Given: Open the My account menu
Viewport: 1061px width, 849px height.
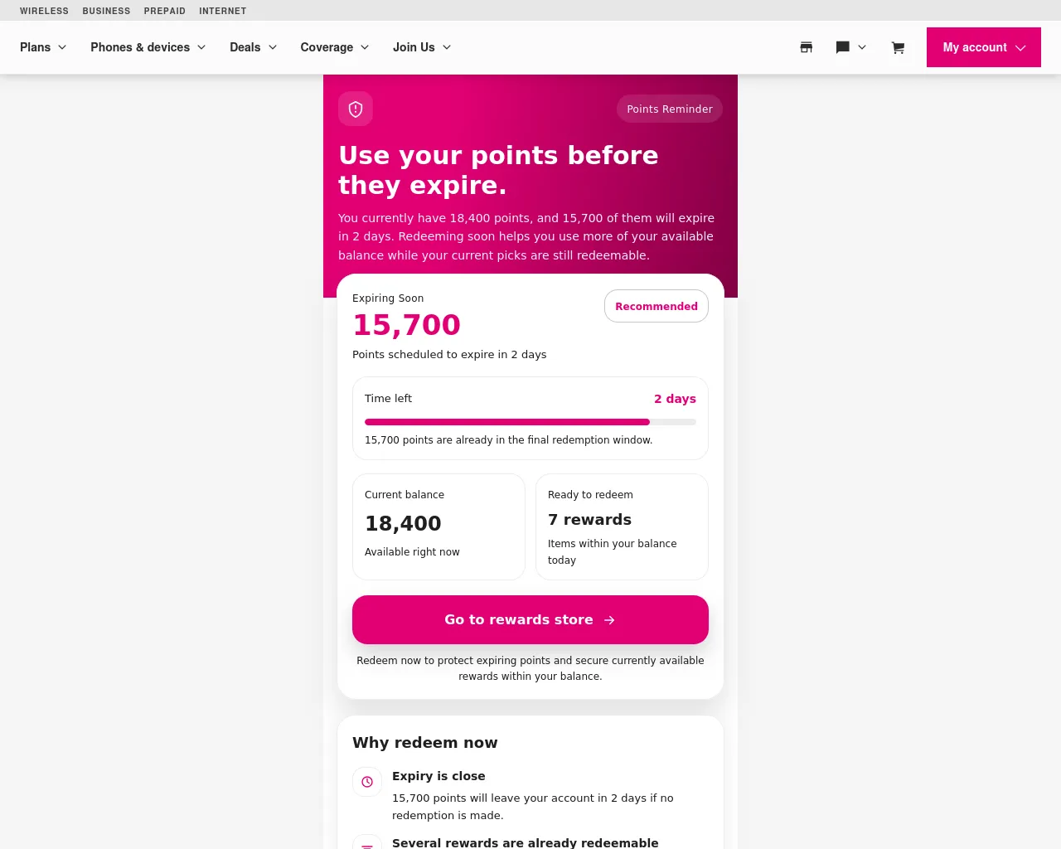Looking at the screenshot, I should coord(984,47).
